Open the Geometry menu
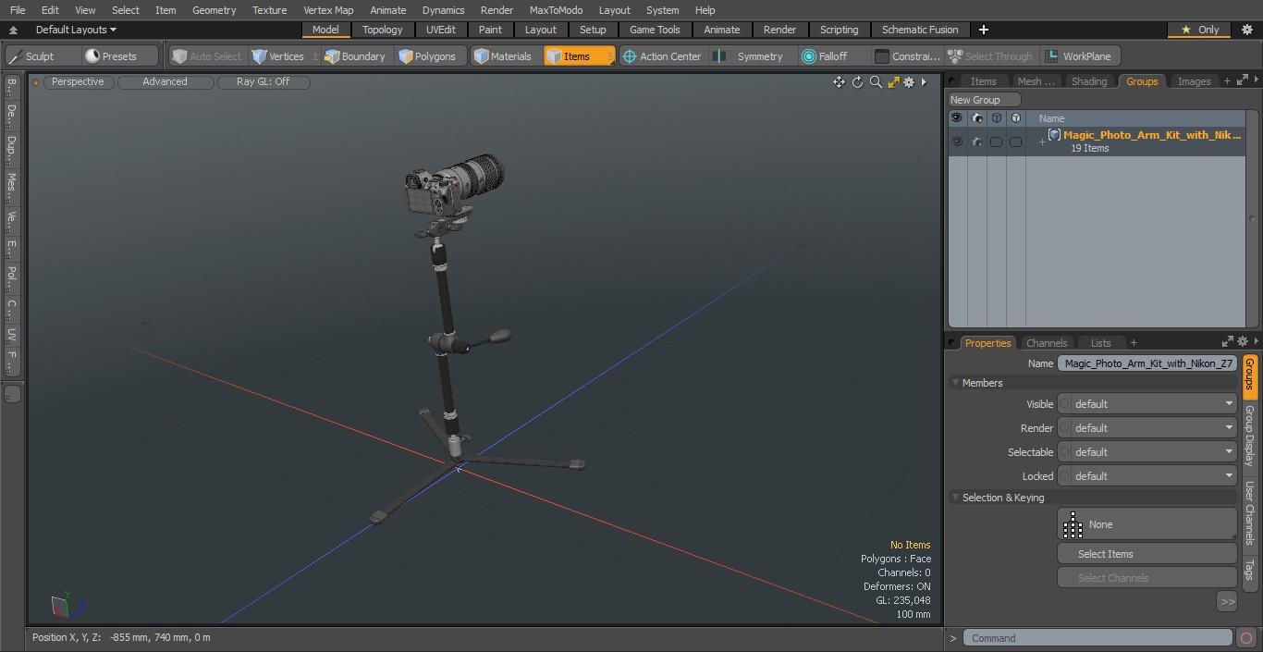Screen dimensions: 1263x652 pos(214,10)
